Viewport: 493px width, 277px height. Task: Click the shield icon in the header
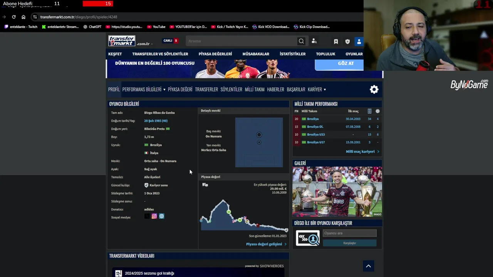click(x=347, y=42)
